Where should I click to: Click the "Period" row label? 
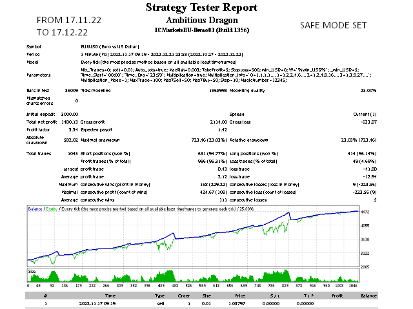pyautogui.click(x=33, y=54)
